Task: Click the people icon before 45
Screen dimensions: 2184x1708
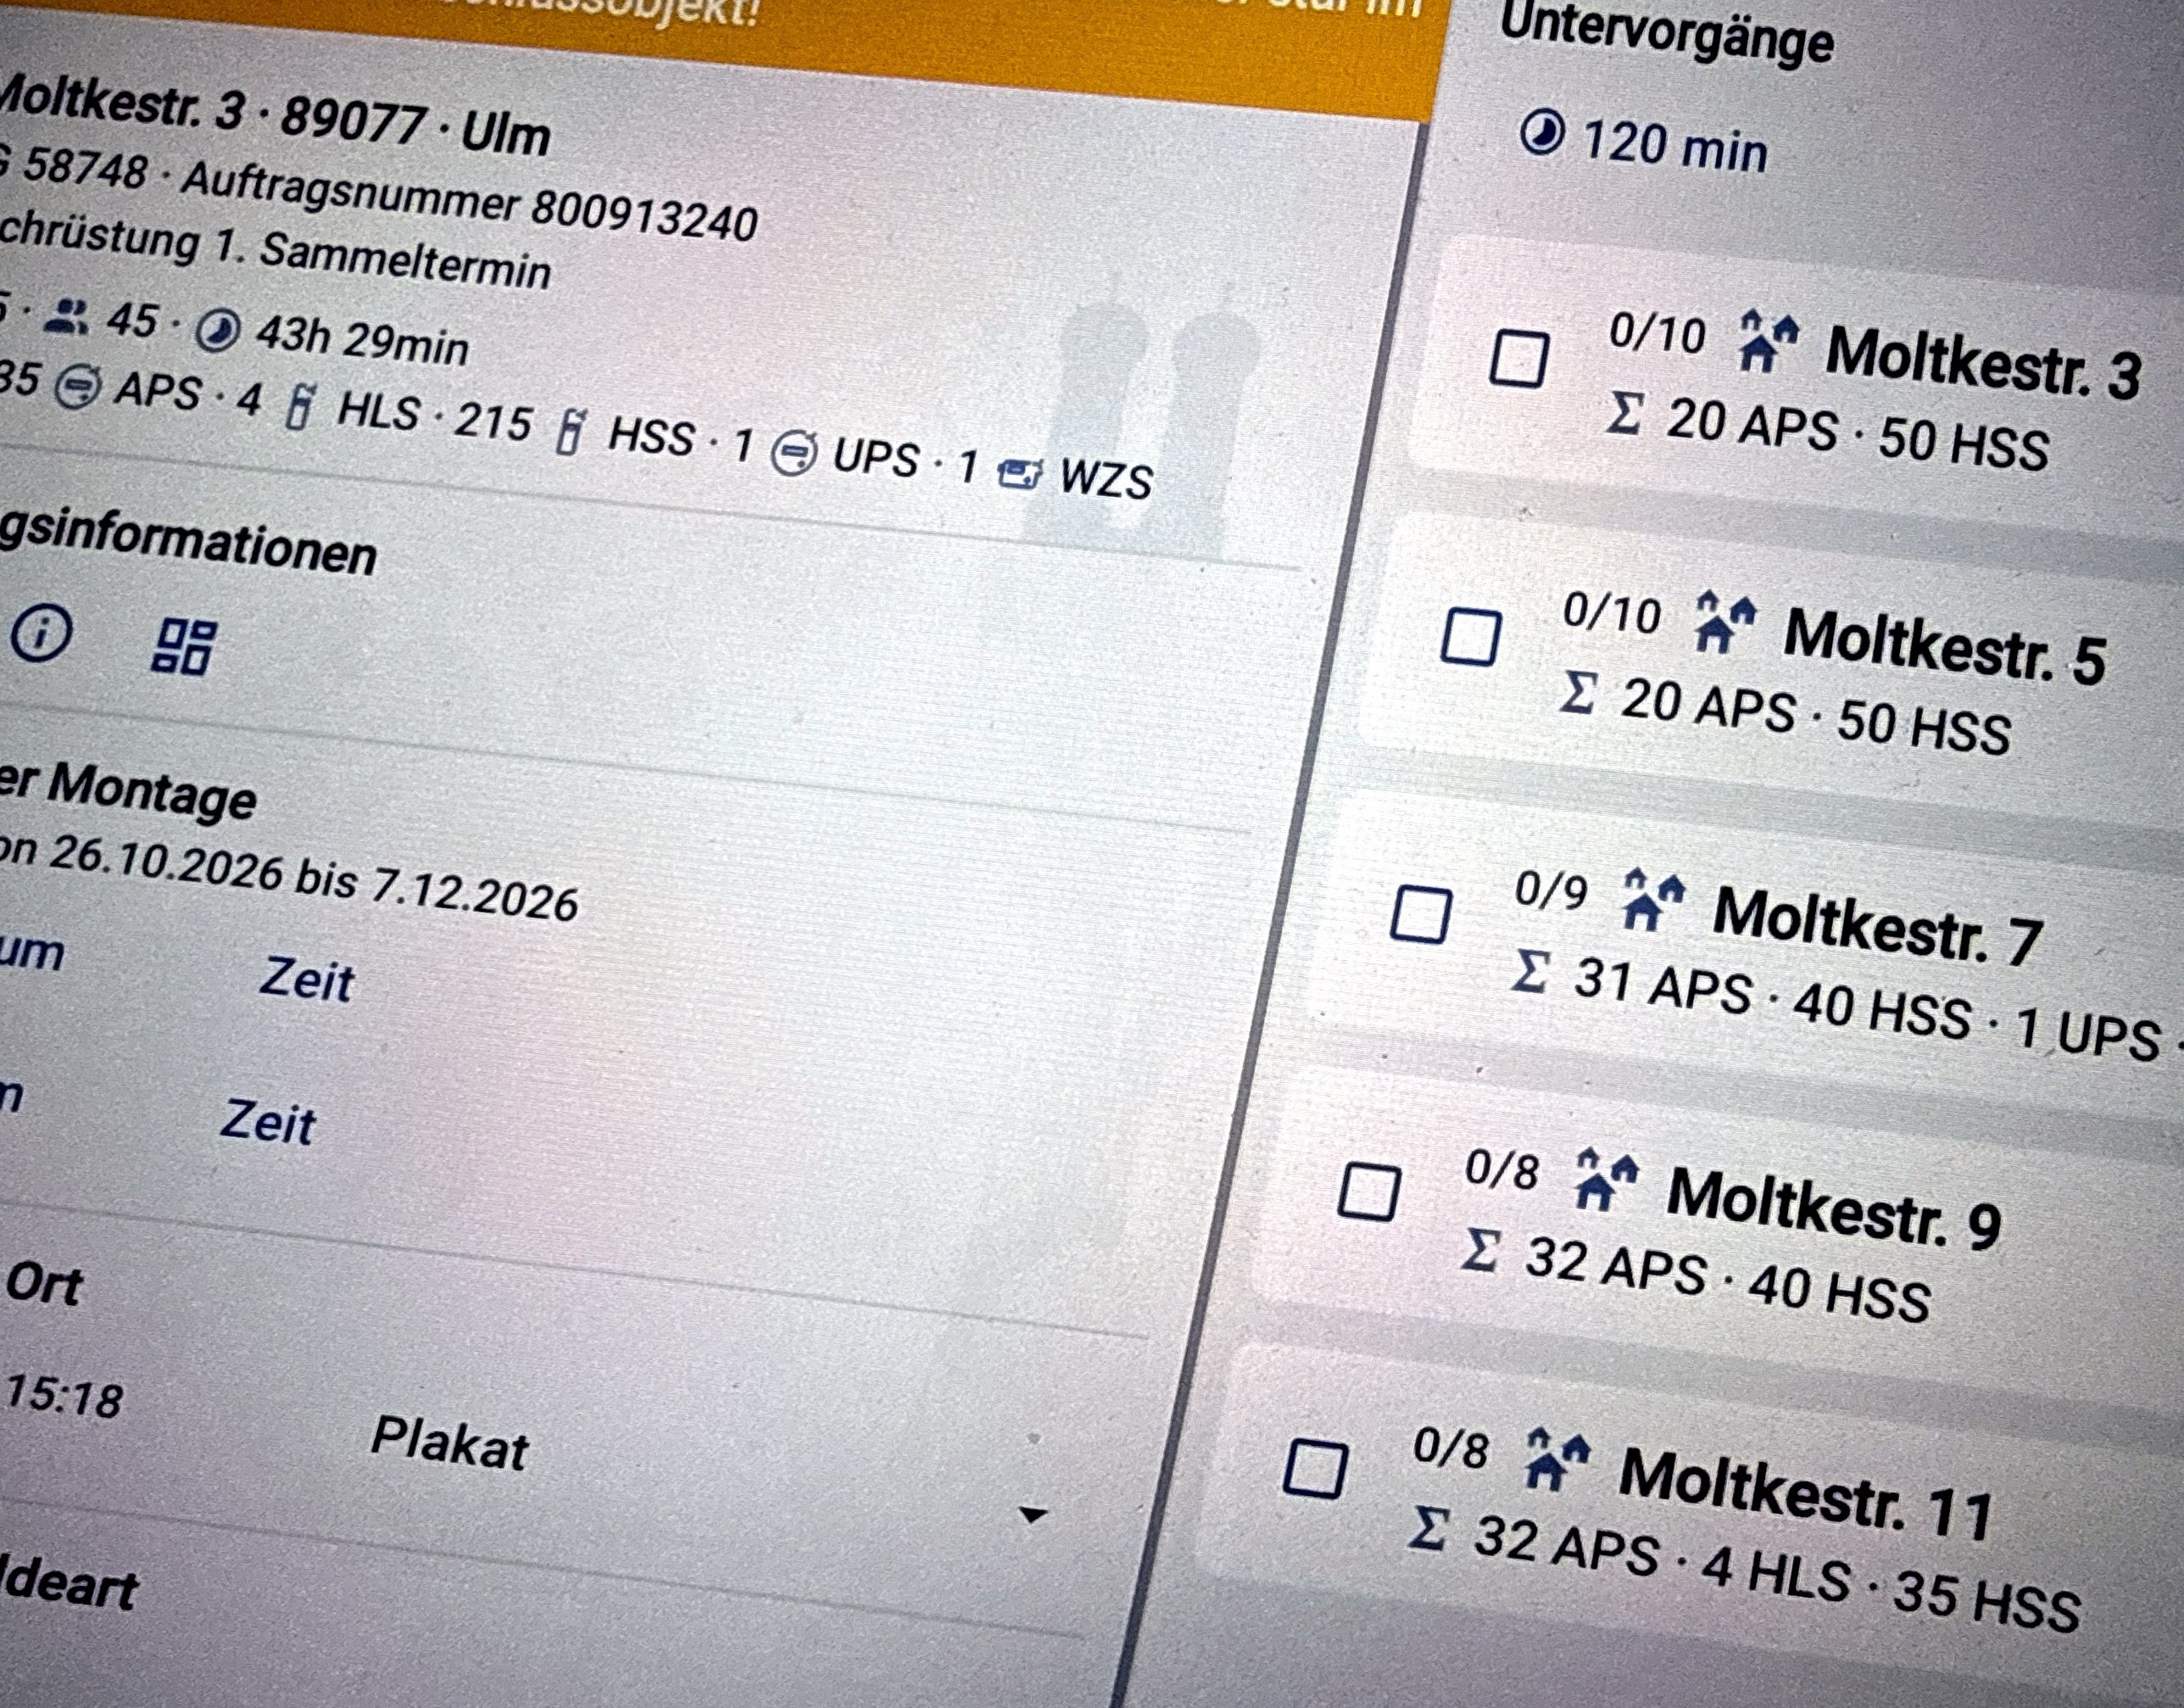Action: (x=68, y=316)
